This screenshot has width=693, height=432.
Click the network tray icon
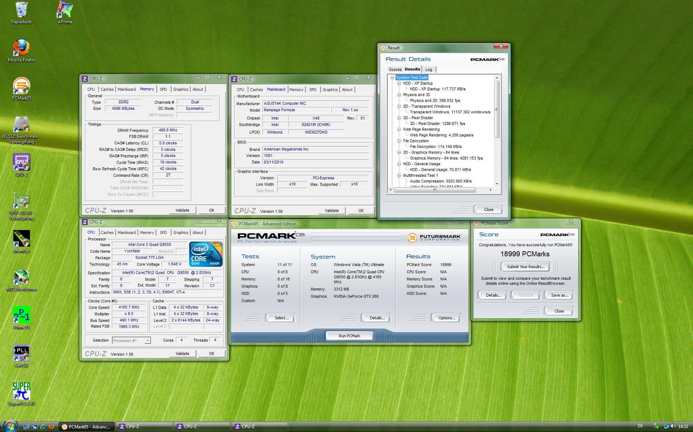667,426
